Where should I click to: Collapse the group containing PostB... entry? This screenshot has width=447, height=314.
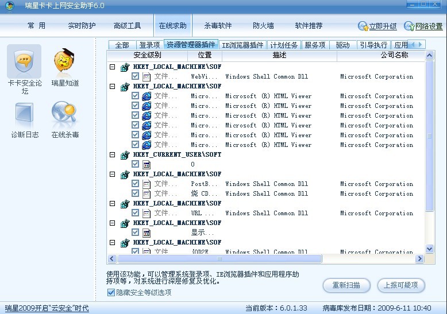(113, 174)
